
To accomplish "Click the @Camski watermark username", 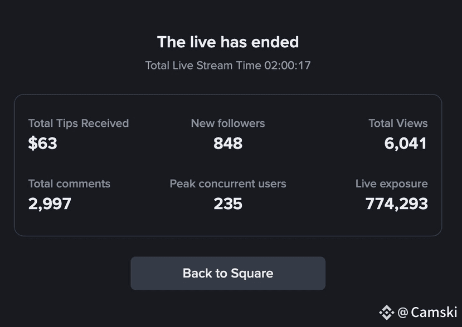I will click(x=427, y=313).
